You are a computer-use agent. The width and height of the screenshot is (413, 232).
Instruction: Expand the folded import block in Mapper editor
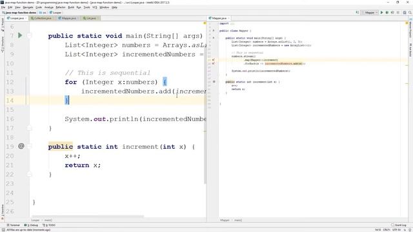tap(232, 23)
